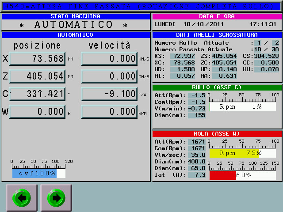This screenshot has width=283, height=212.
Task: Adjust the ovf 100% override bar
Action: click(x=39, y=174)
